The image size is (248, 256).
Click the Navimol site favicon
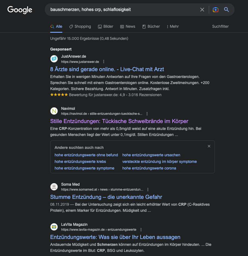tap(54, 111)
